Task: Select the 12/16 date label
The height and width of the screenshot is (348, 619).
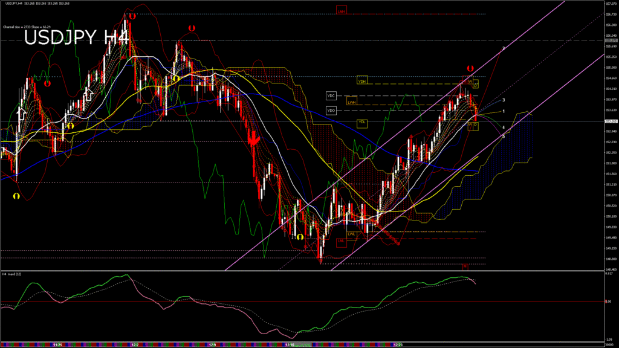Action: coord(290,345)
